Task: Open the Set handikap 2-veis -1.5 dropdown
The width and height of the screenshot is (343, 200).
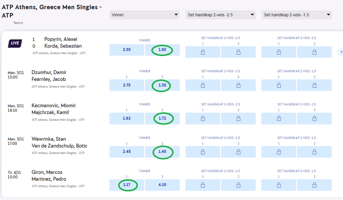Action: pyautogui.click(x=297, y=15)
